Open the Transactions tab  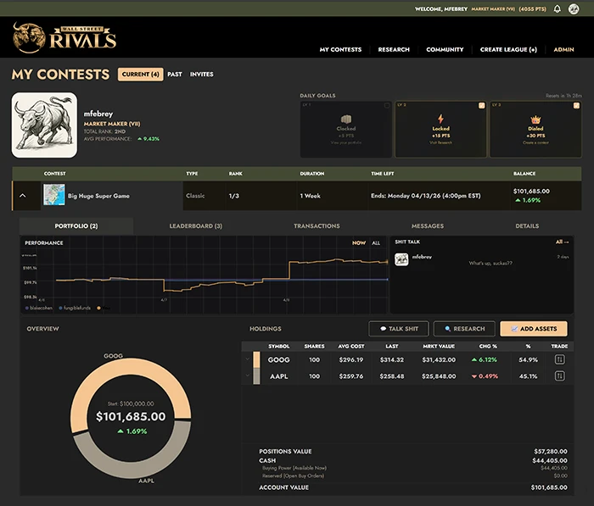point(317,226)
